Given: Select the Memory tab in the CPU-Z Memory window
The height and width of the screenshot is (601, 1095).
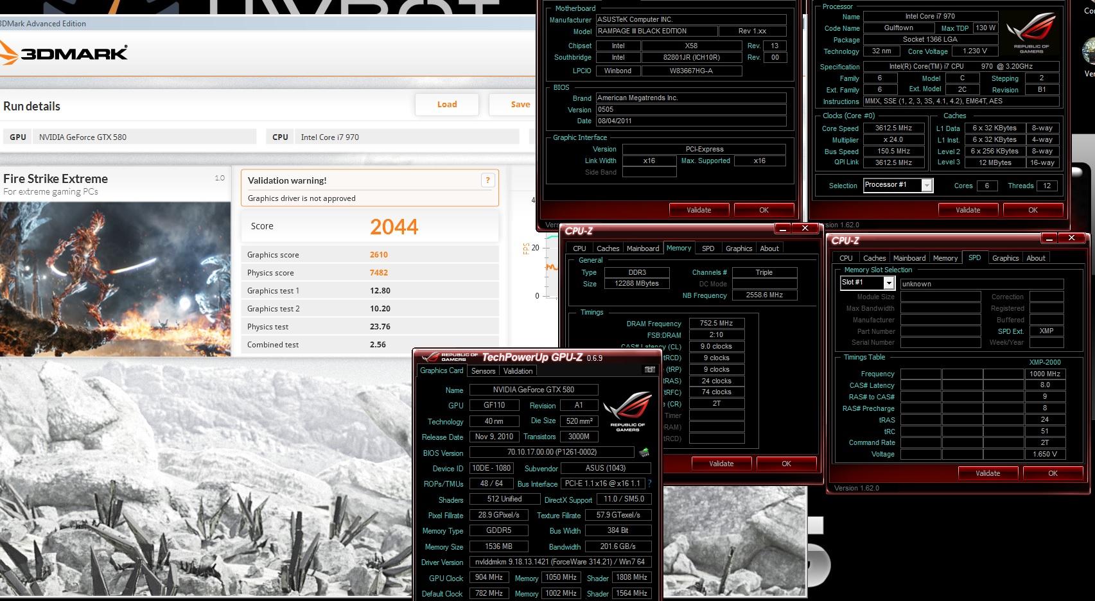Looking at the screenshot, I should (x=679, y=248).
